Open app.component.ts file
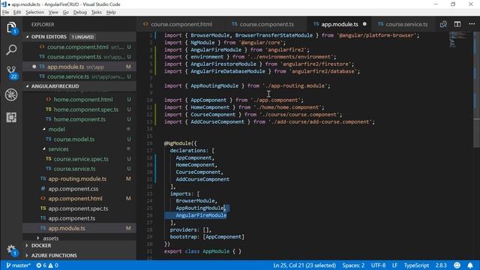 tap(79, 218)
